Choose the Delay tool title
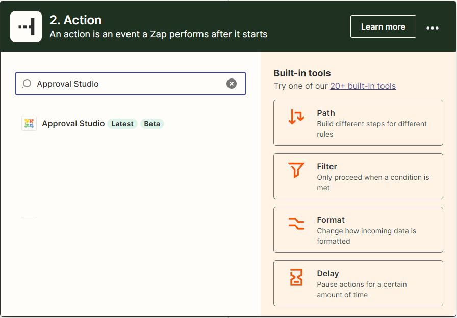This screenshot has height=318, width=457. click(328, 273)
